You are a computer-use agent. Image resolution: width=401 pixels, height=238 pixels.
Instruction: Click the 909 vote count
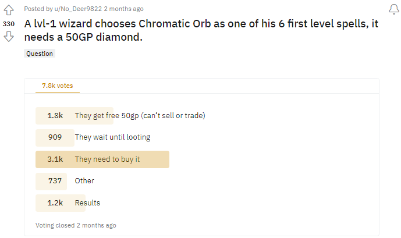[x=55, y=137]
